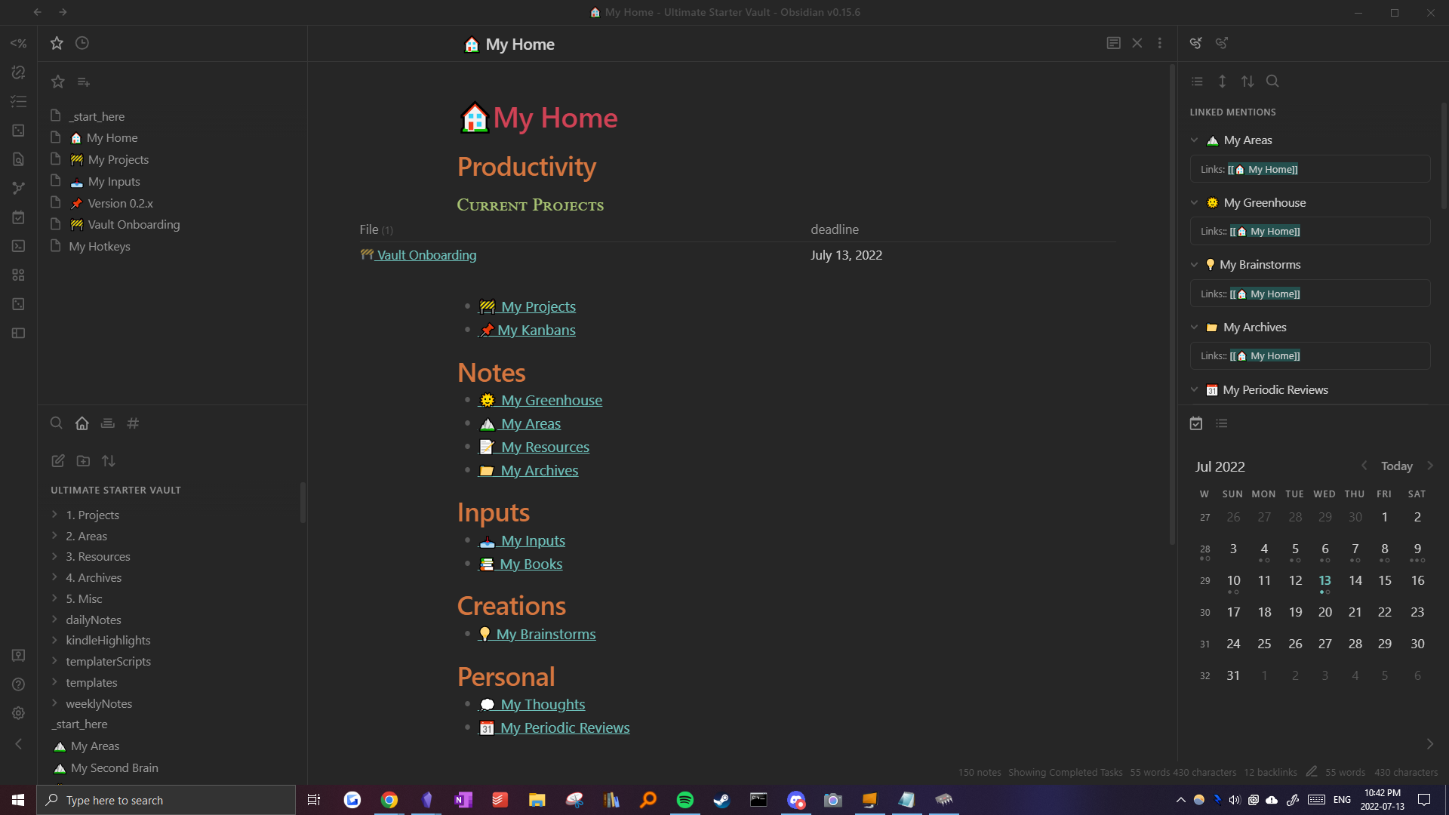The width and height of the screenshot is (1449, 815).
Task: Toggle reading view for My Home
Action: [x=1113, y=43]
